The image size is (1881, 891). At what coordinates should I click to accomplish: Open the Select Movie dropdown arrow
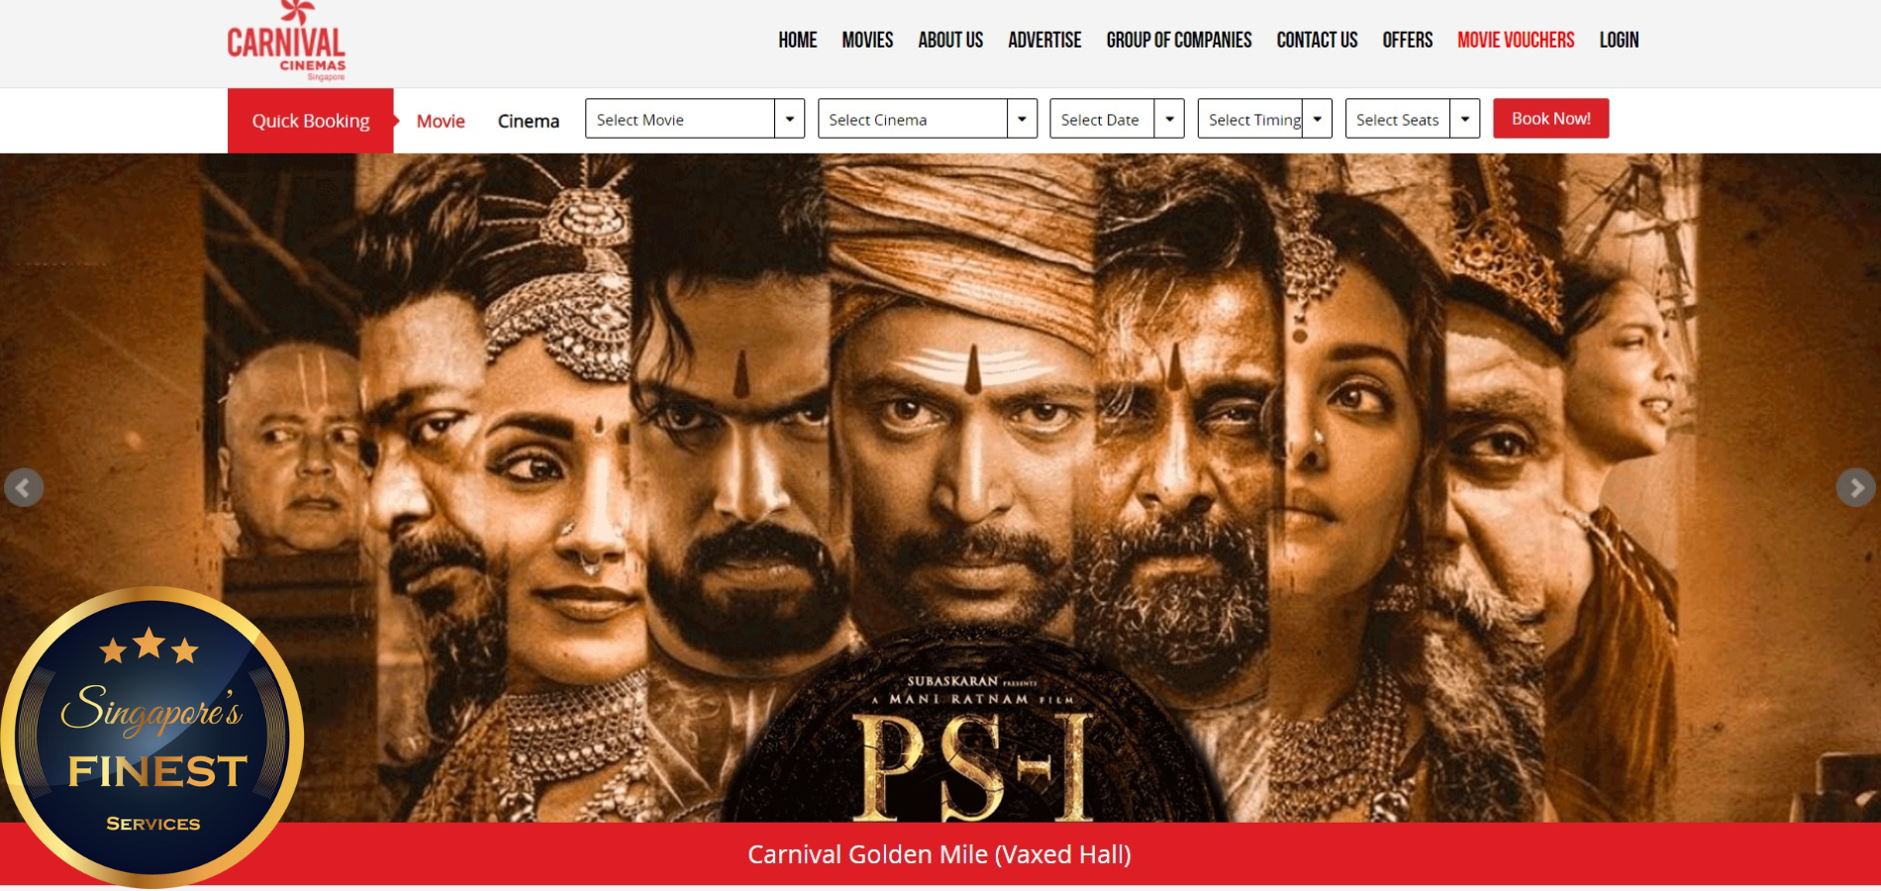789,119
